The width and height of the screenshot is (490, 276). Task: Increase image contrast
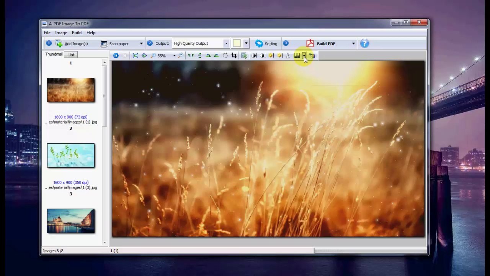pos(254,56)
